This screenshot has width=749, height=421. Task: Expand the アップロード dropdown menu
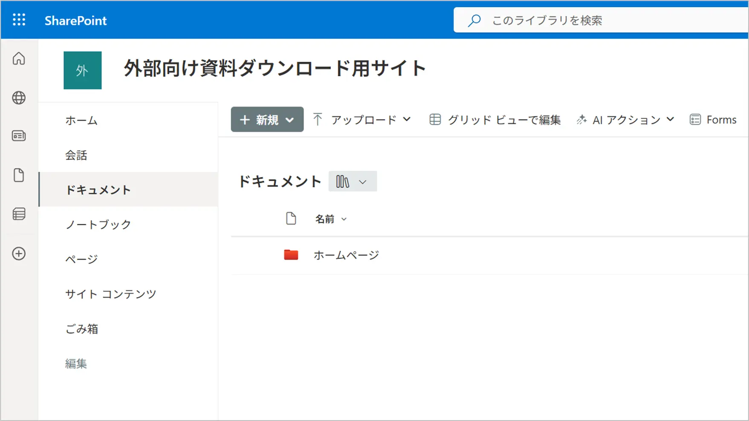(362, 120)
